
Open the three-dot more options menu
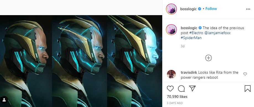(248, 9)
